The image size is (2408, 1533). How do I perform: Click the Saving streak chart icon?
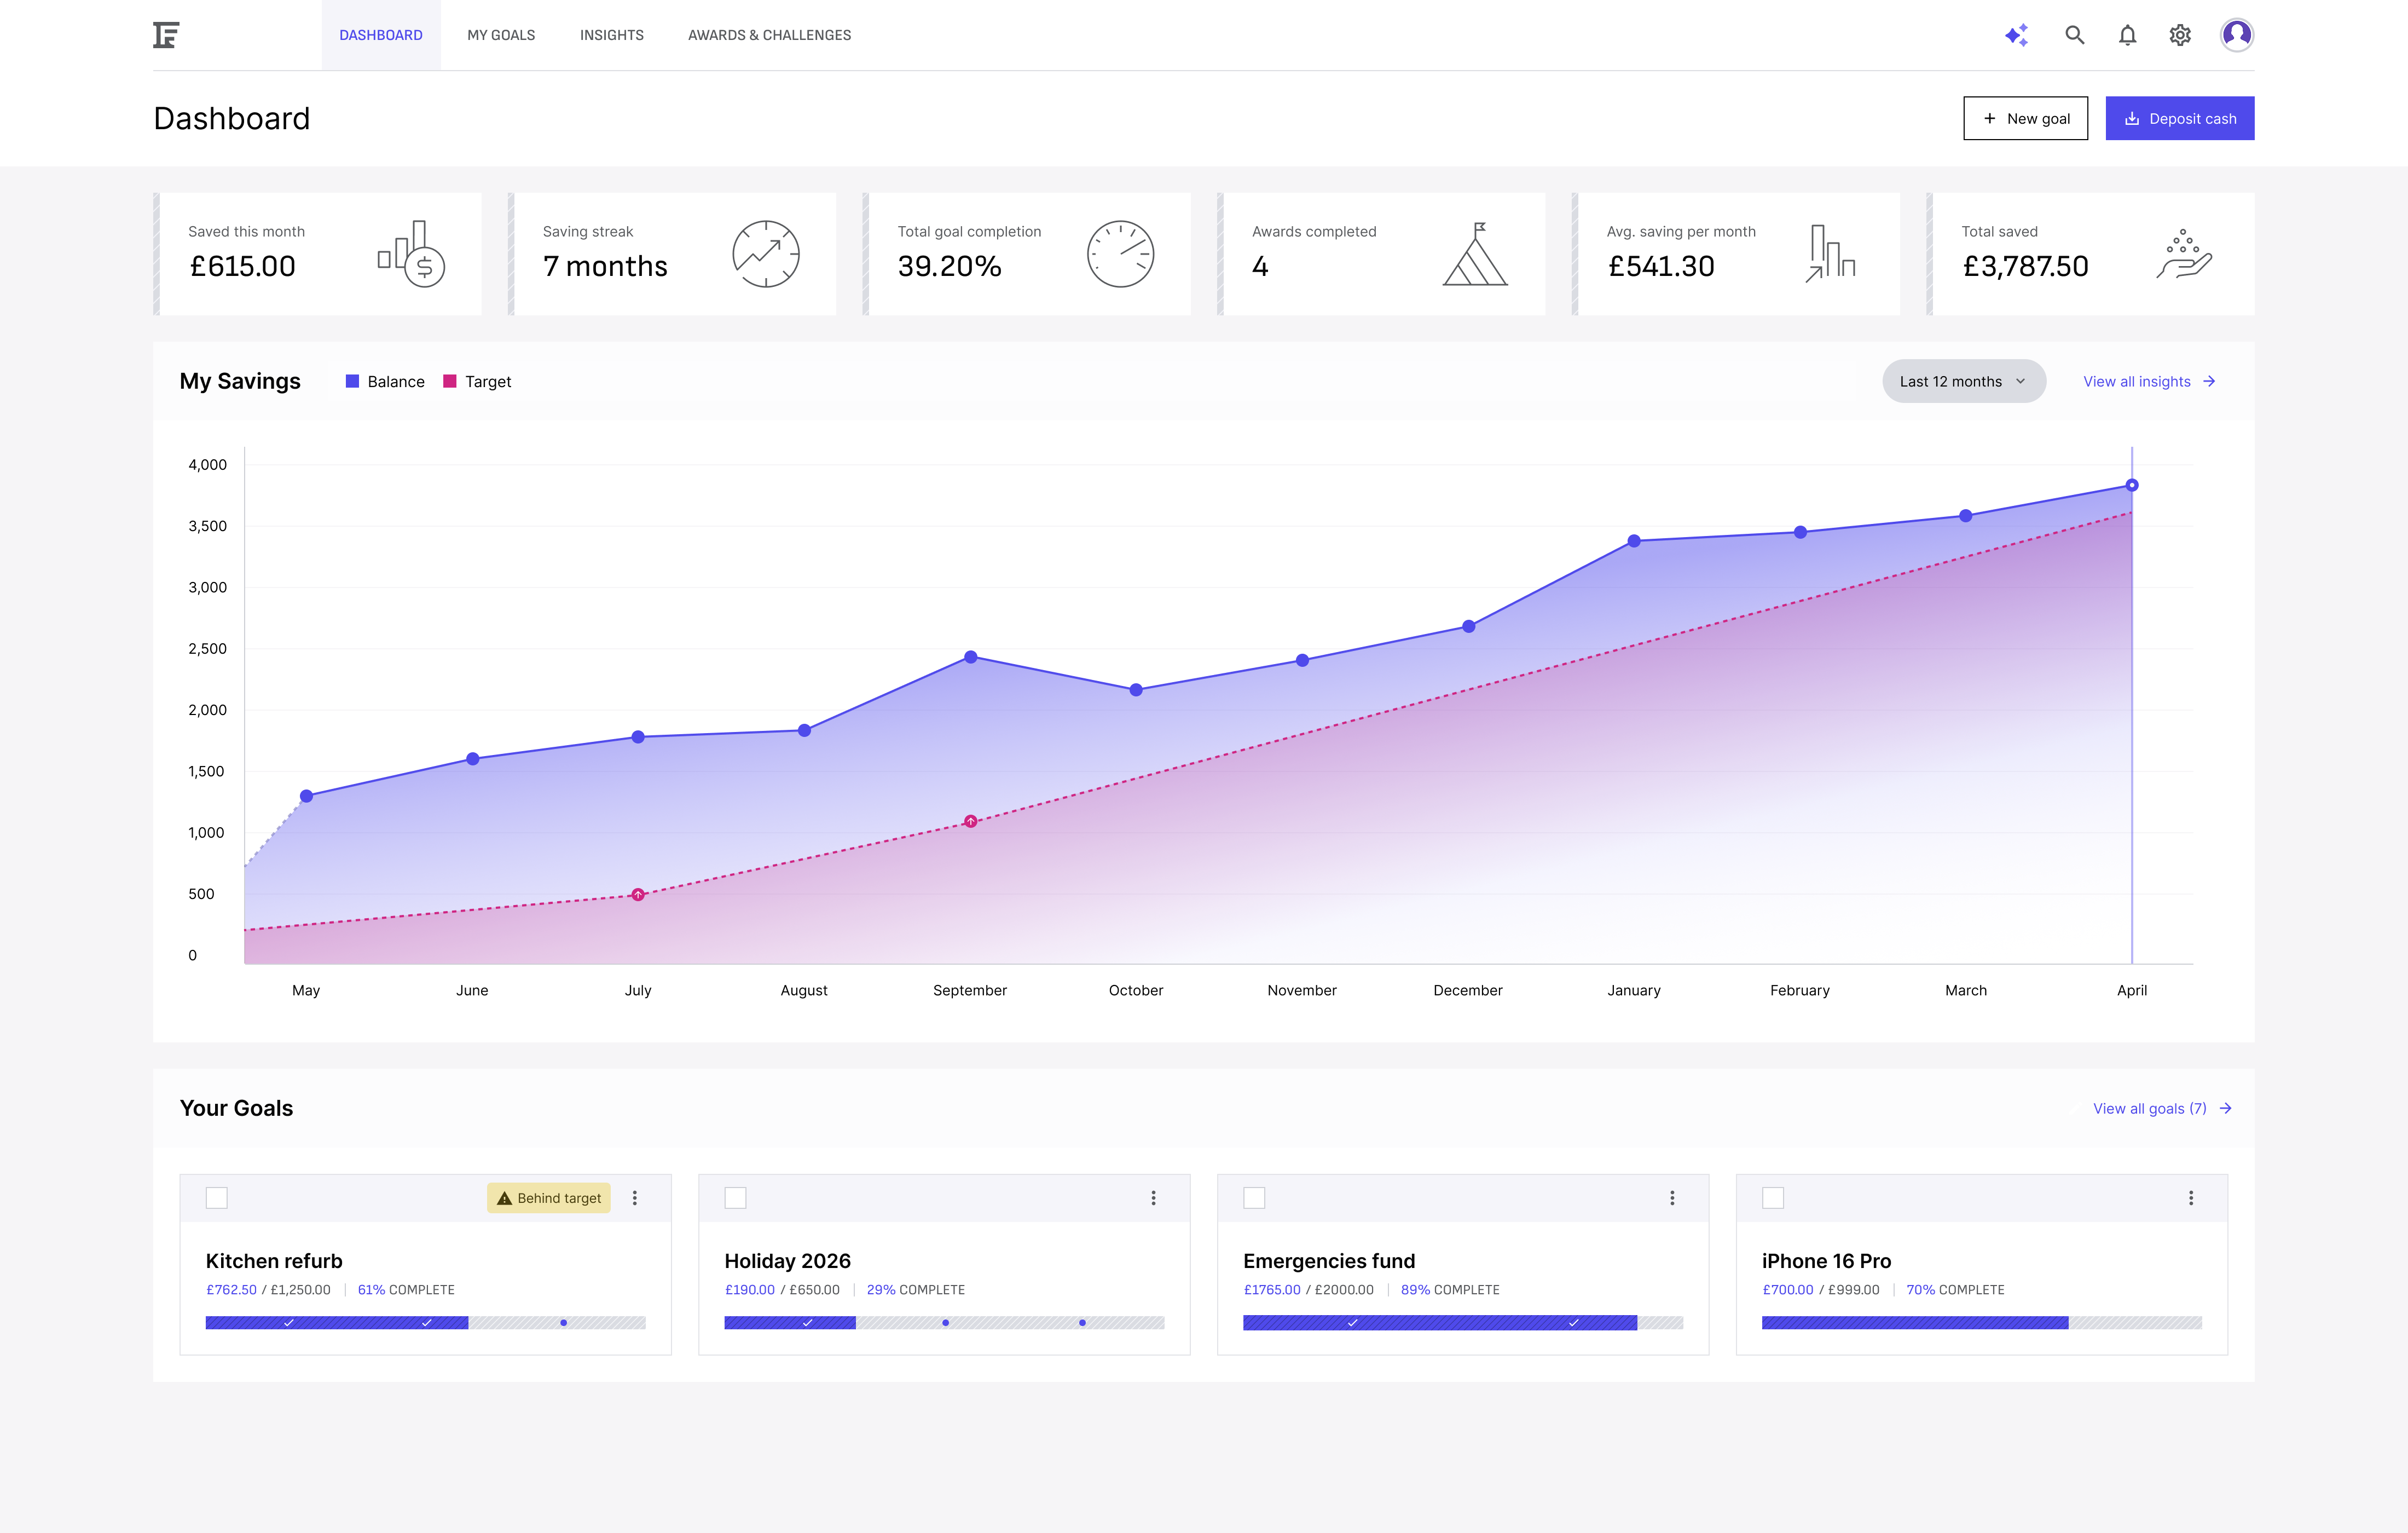pyautogui.click(x=765, y=254)
